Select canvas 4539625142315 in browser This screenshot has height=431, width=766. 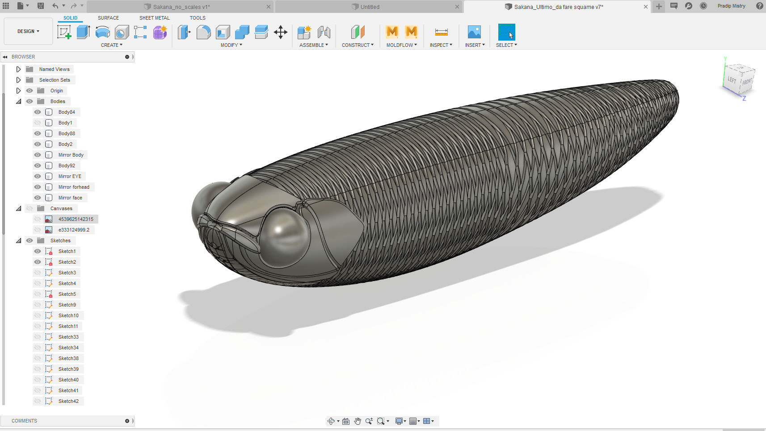[76, 219]
